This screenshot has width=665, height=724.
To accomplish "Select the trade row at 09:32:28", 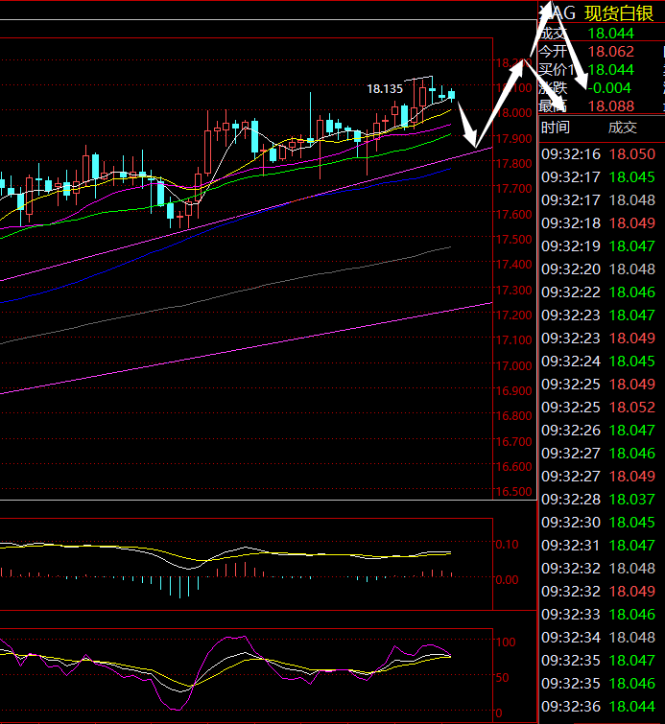I will pos(598,500).
